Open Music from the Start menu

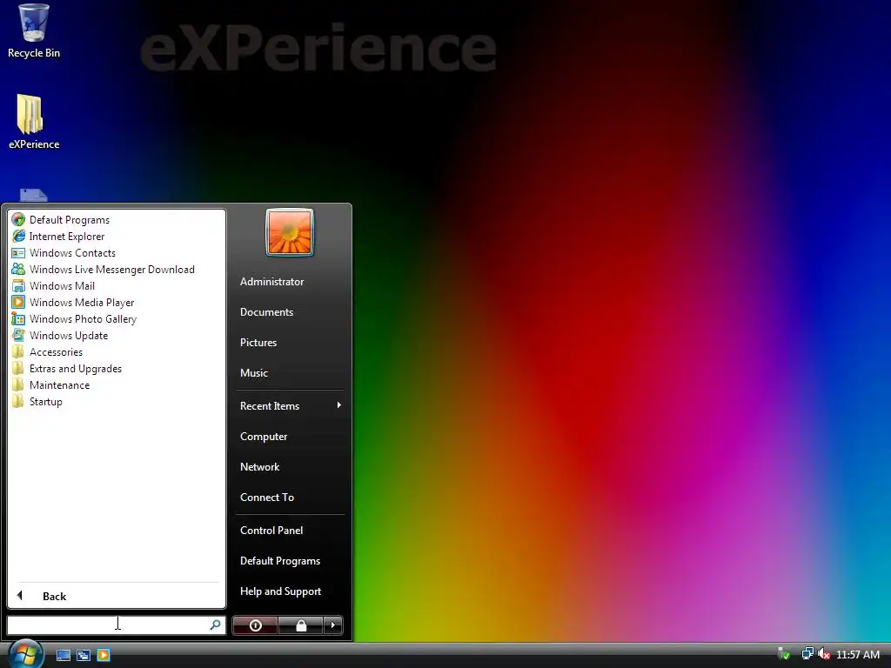(x=253, y=373)
